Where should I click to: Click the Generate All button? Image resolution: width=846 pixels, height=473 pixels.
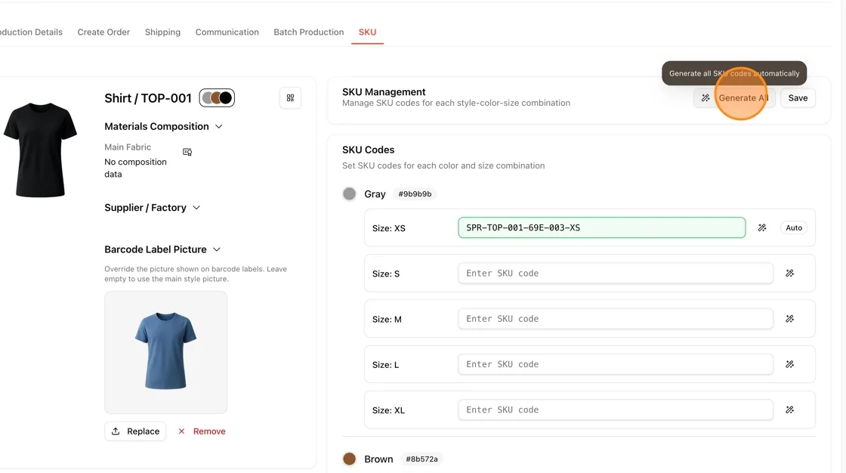coord(735,97)
